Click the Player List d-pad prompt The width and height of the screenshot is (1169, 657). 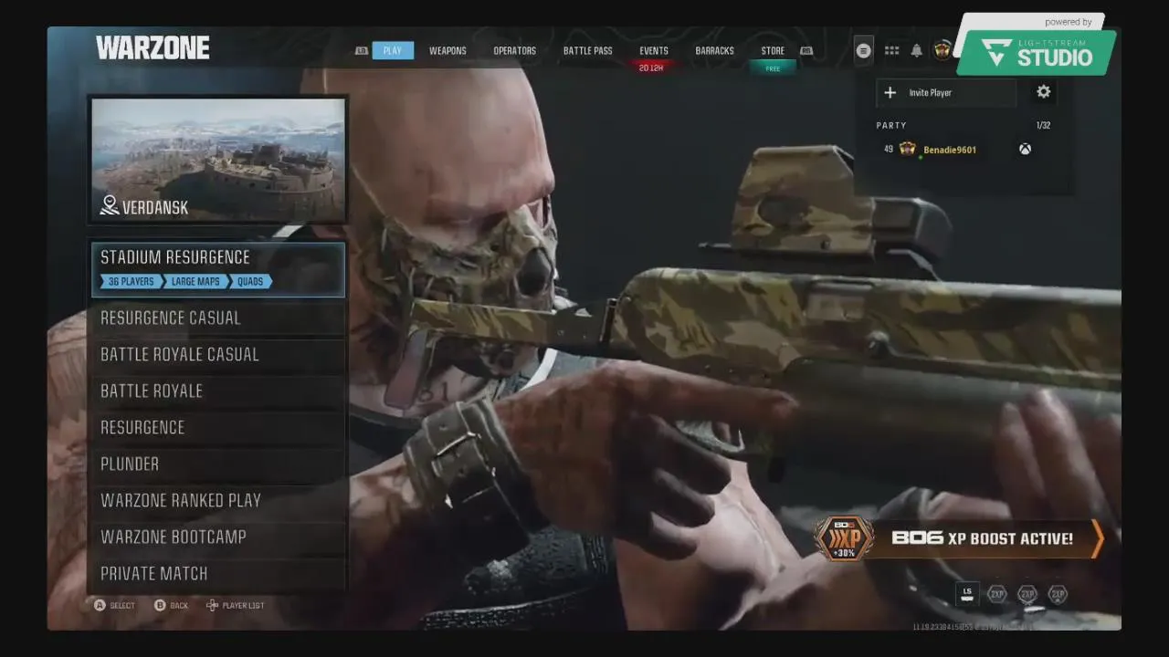(x=236, y=605)
